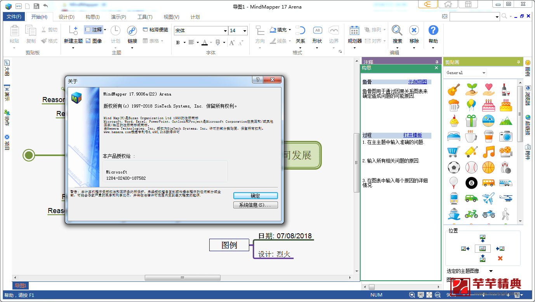535x302 pixels.
Task: Select the music note clipart
Action: 488,151
